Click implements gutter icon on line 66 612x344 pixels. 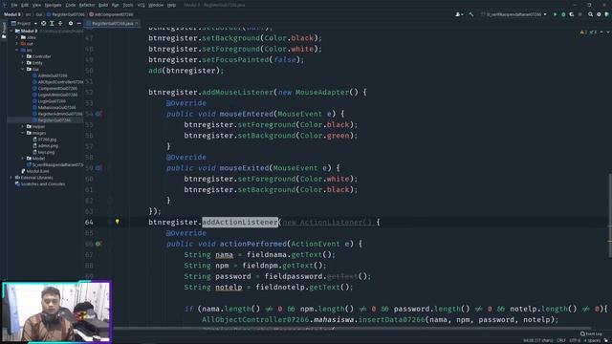tap(98, 244)
